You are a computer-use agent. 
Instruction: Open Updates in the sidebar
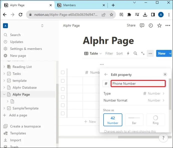pos(17,42)
